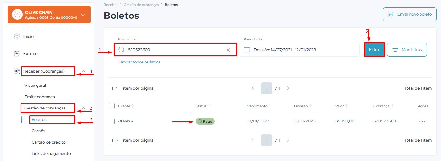Click the calendar icon in the period field
Image resolution: width=441 pixels, height=161 pixels.
click(x=247, y=50)
